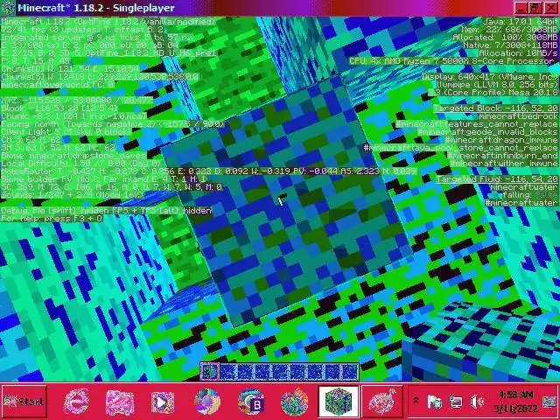Launch Internet Explorer from the taskbar
The height and width of the screenshot is (420, 560).
click(76, 402)
